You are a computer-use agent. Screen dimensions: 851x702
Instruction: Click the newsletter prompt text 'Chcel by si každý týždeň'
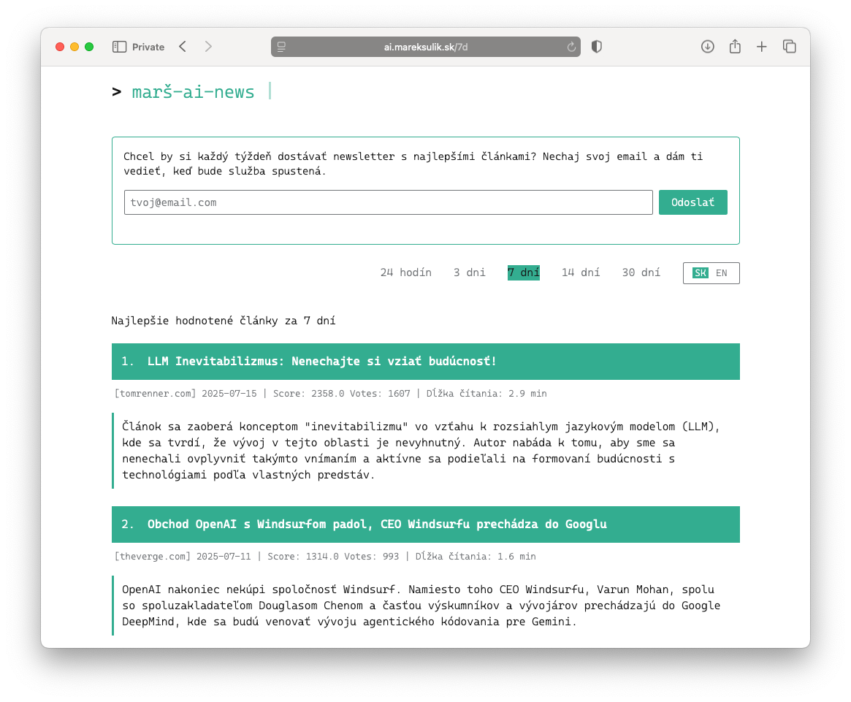(x=413, y=164)
